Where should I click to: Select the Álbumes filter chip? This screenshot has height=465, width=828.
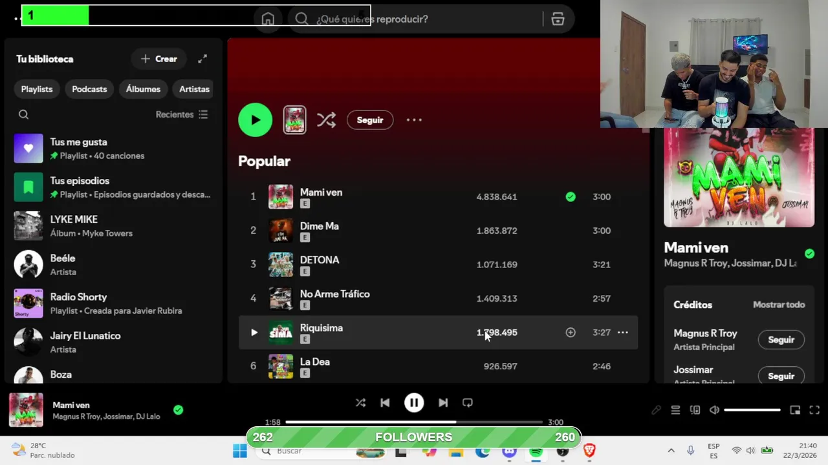click(x=143, y=89)
